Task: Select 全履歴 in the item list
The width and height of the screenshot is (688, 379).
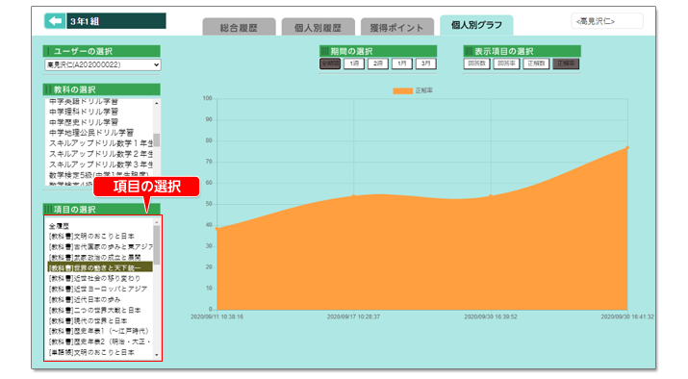Action: pos(59,226)
